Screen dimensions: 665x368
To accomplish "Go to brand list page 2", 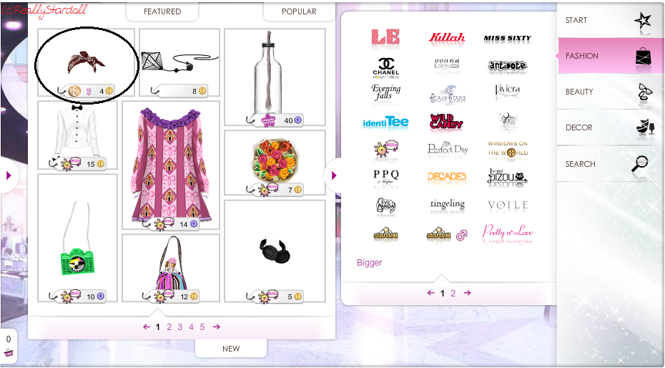I will pyautogui.click(x=453, y=293).
